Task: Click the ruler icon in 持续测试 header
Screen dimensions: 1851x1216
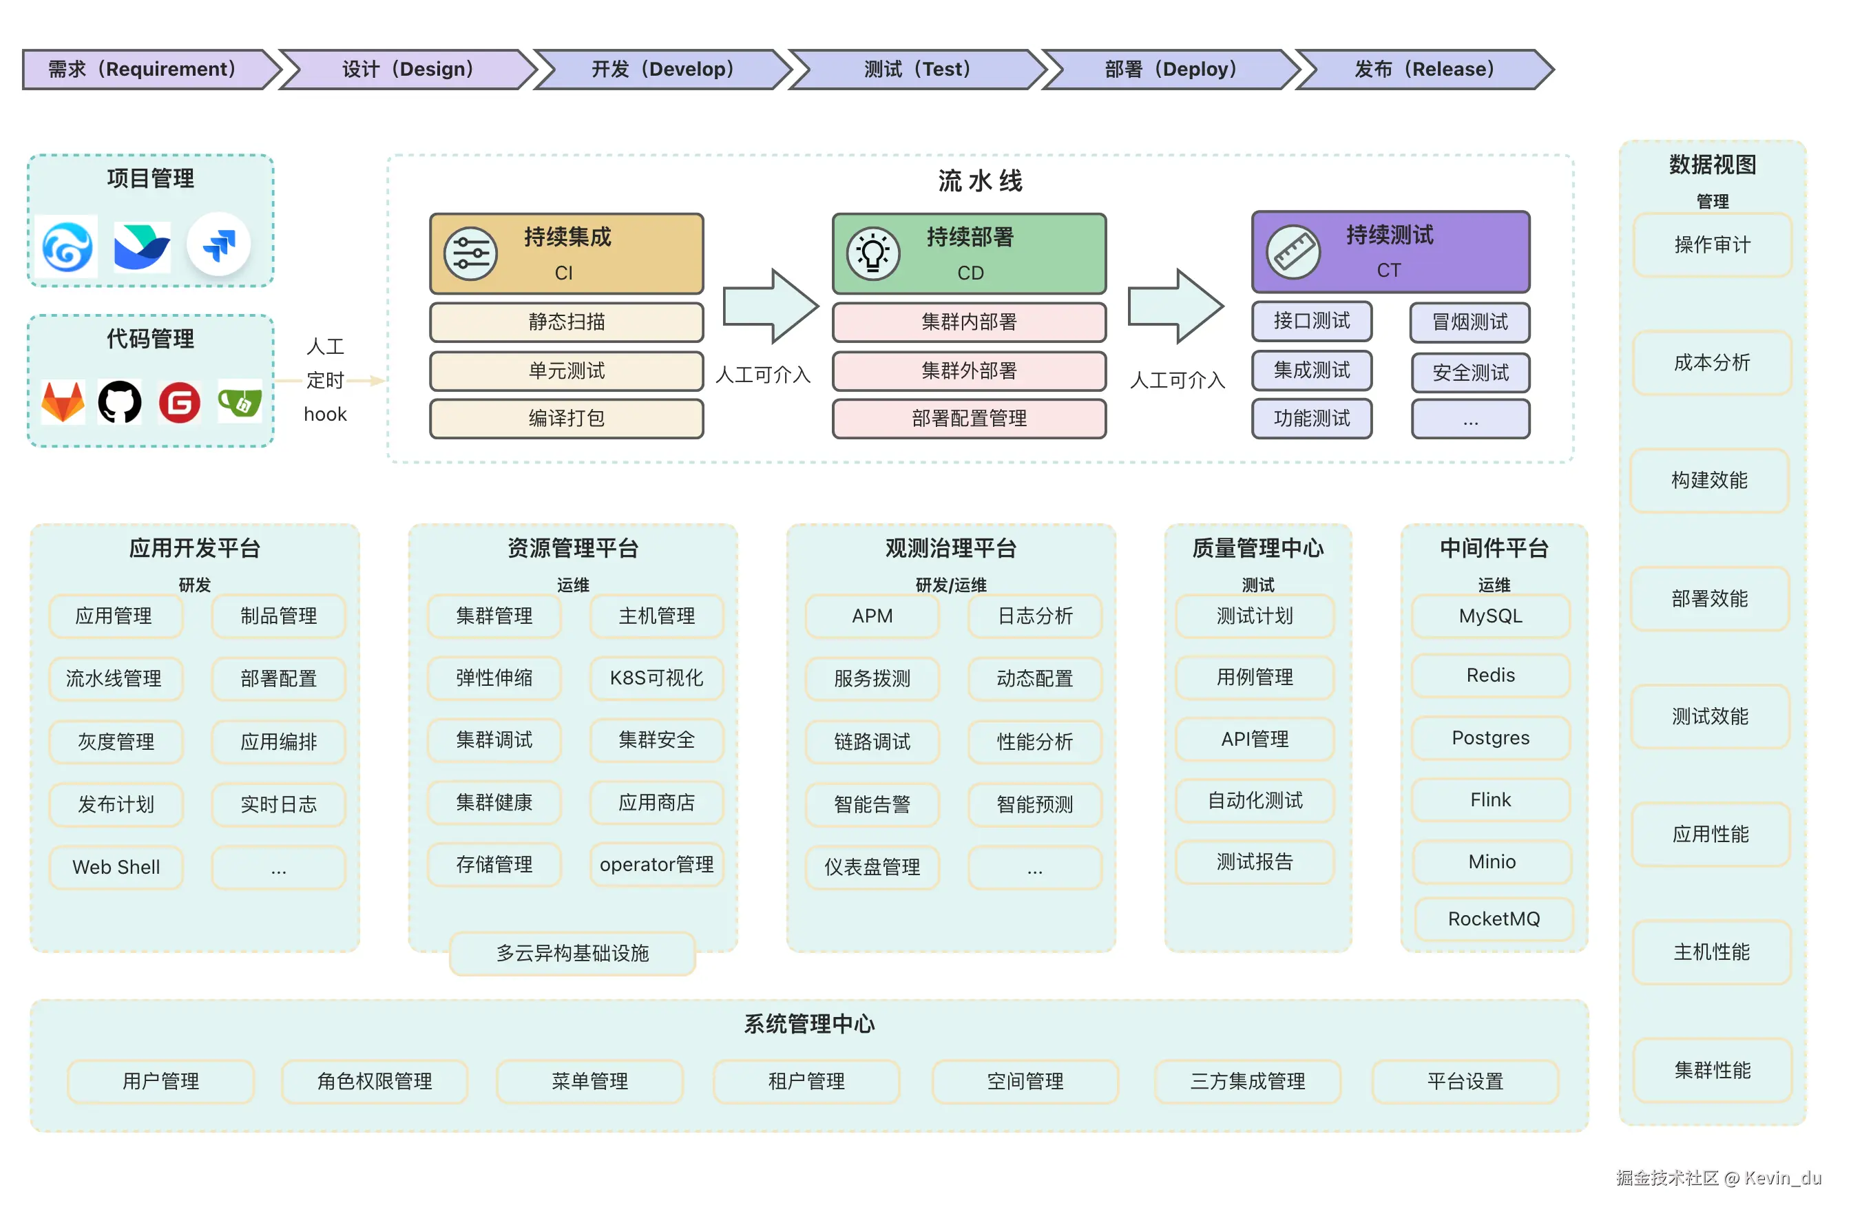Action: coord(1293,252)
